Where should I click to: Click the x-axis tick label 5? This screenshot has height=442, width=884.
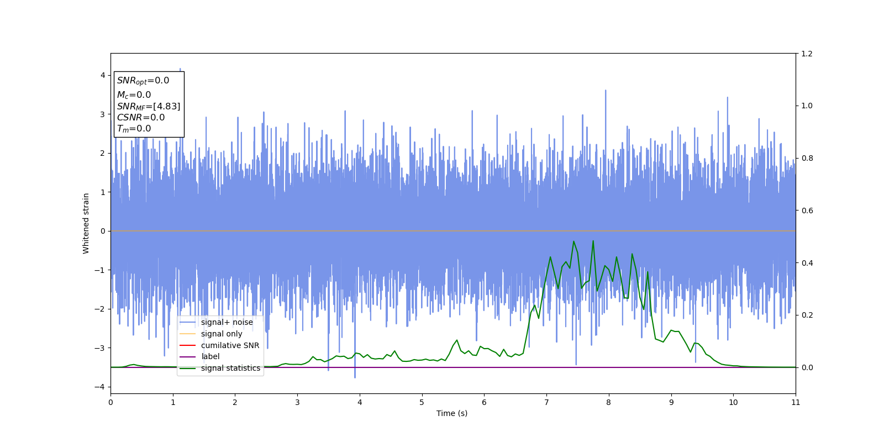(422, 402)
